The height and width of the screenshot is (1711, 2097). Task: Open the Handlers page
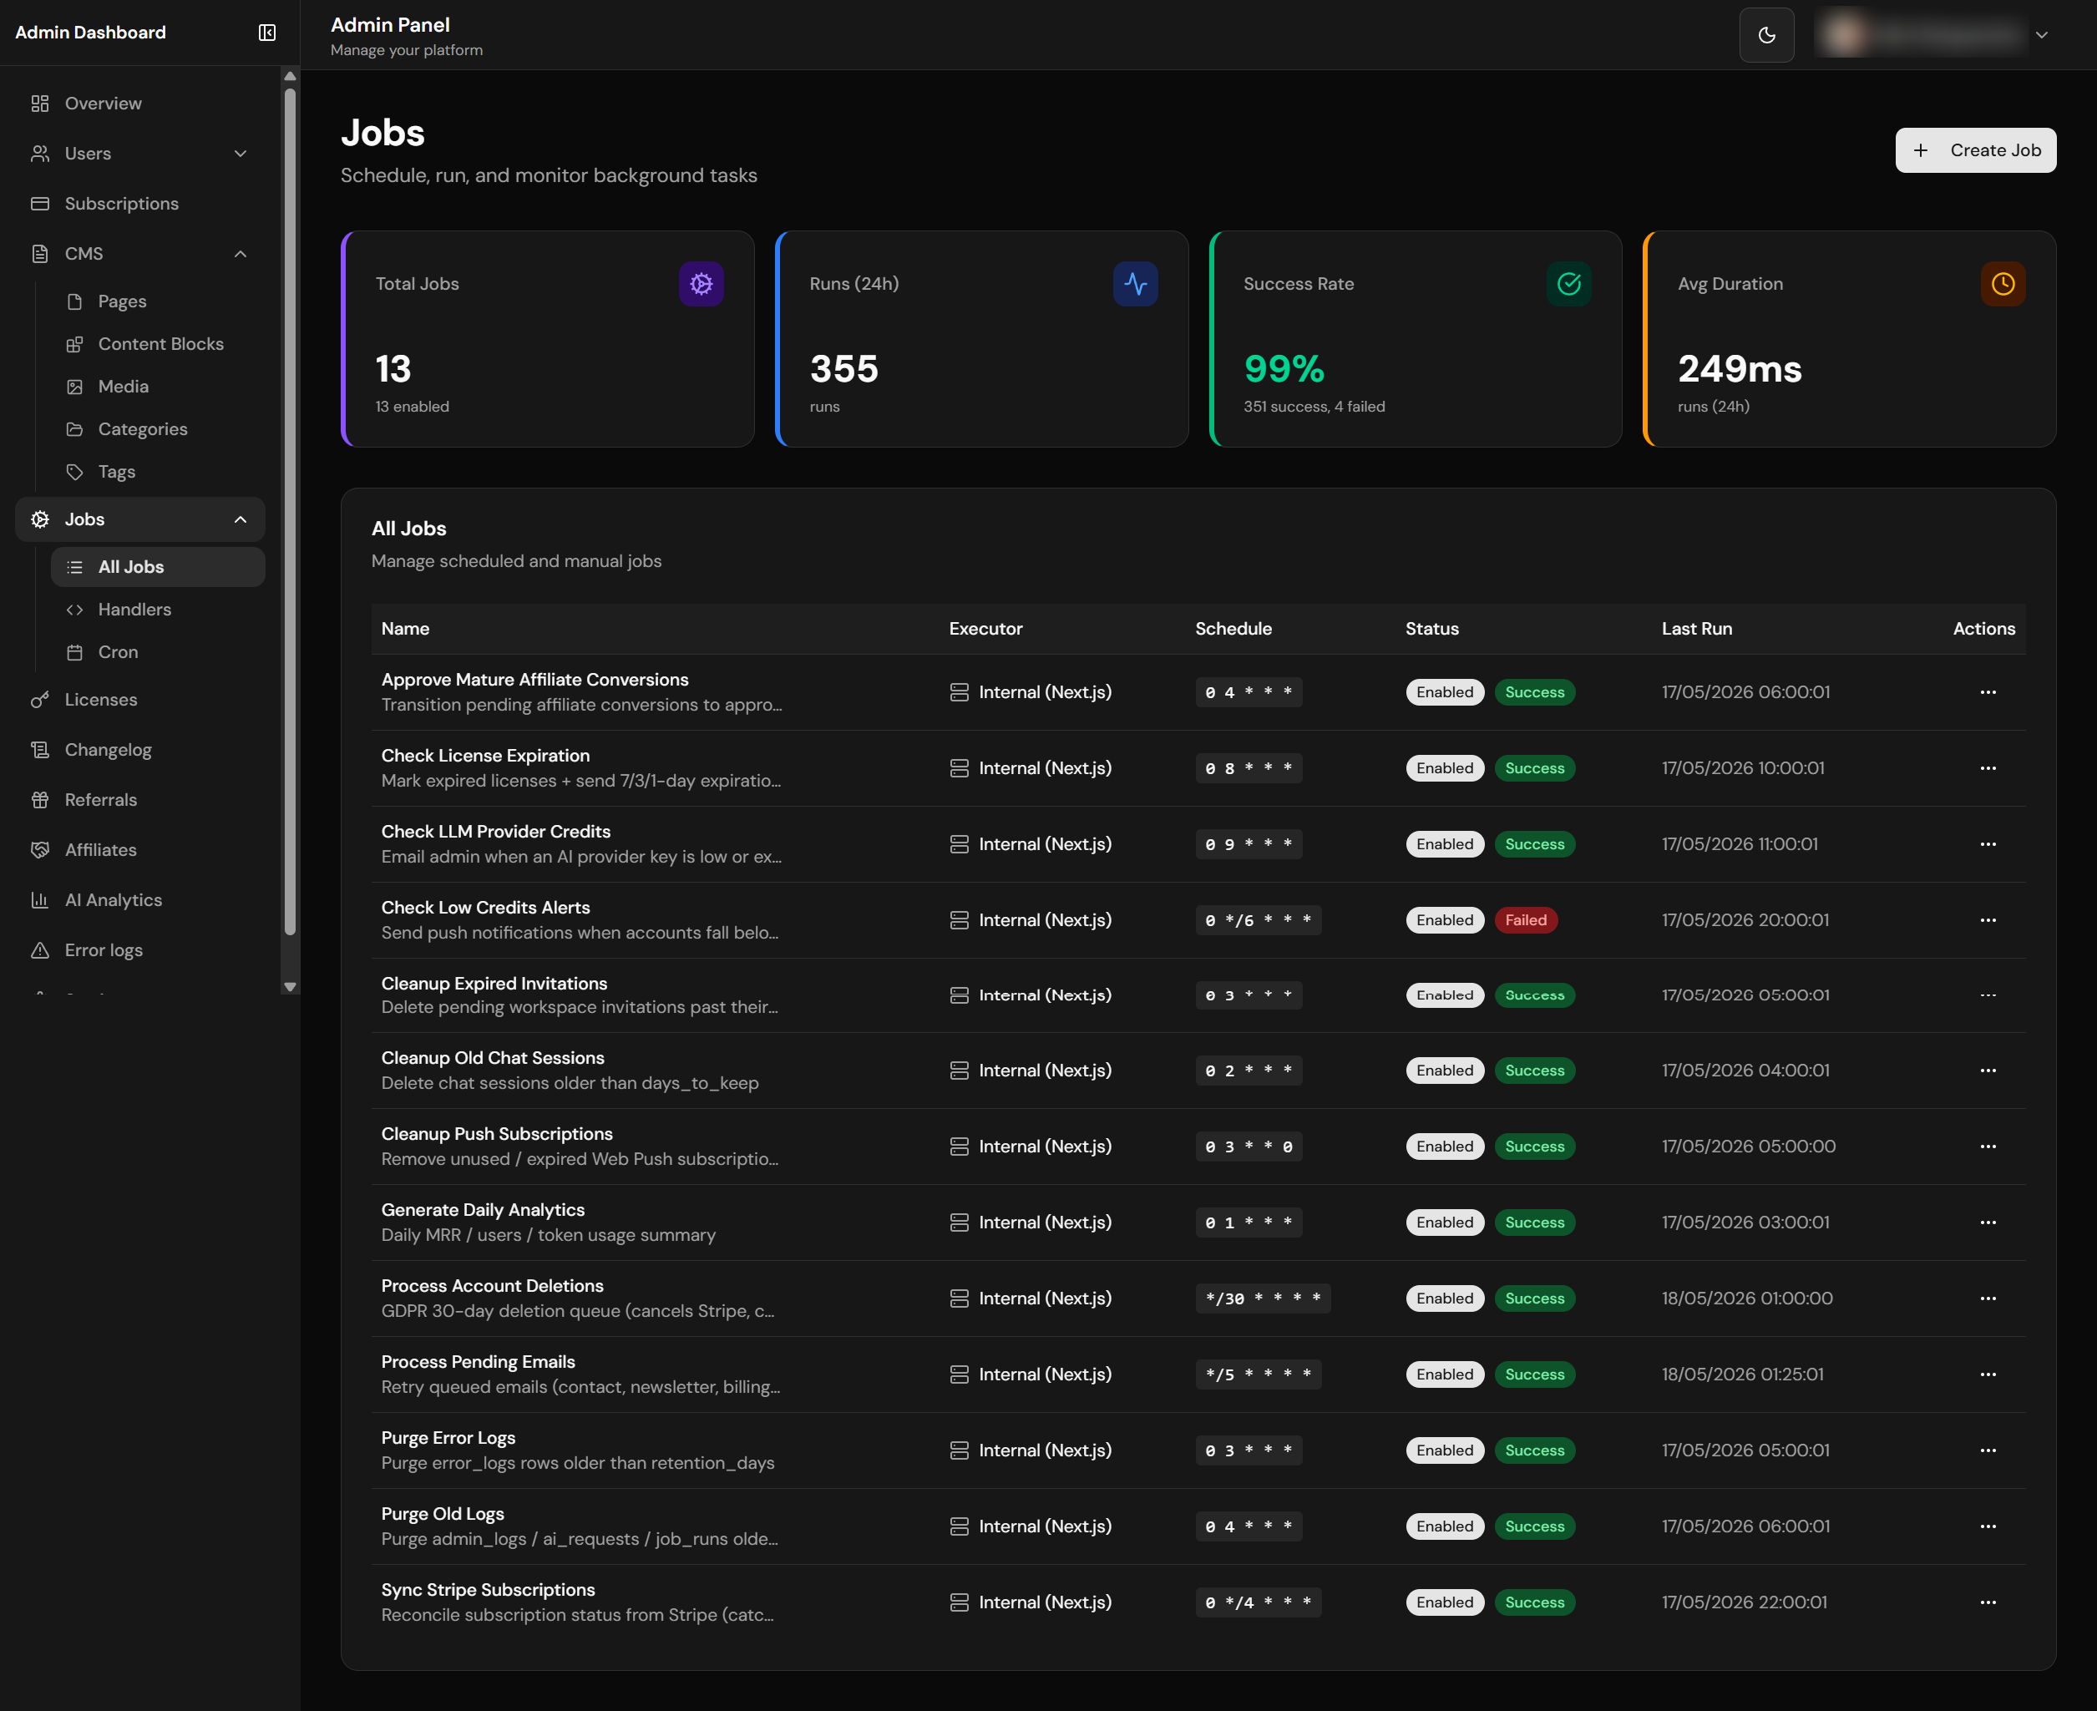pyautogui.click(x=158, y=609)
